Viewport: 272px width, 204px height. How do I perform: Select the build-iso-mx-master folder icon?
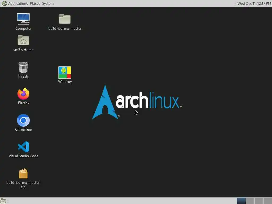65,19
